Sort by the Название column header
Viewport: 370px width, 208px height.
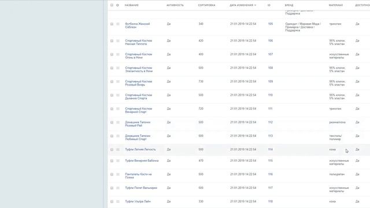pyautogui.click(x=132, y=5)
